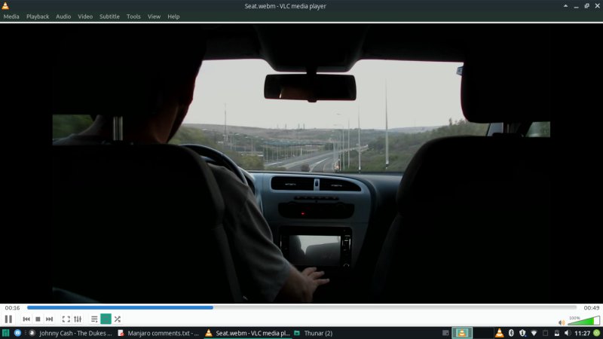Image resolution: width=603 pixels, height=339 pixels.
Task: Open the green session button in panel
Action: (x=596, y=333)
